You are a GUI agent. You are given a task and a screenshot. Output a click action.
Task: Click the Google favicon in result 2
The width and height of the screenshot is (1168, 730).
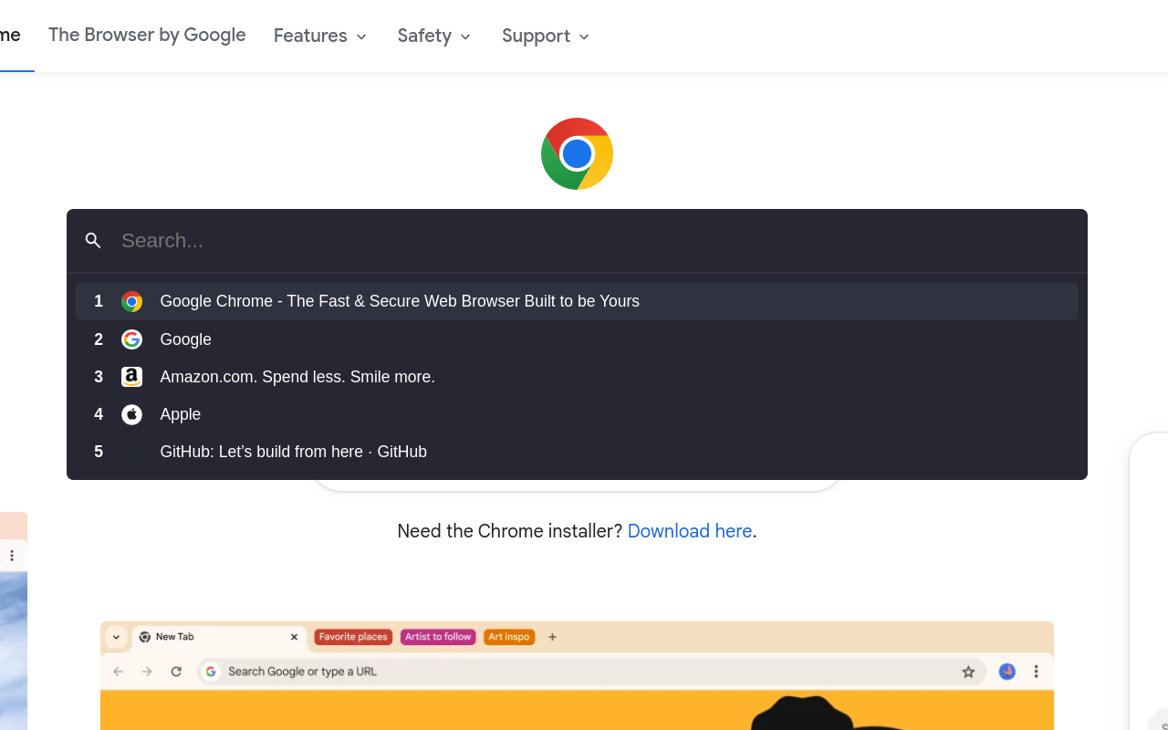tap(131, 339)
